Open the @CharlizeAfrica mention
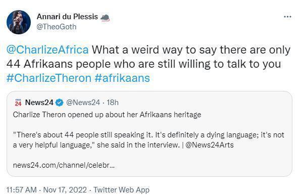300x196 pixels. coord(47,50)
